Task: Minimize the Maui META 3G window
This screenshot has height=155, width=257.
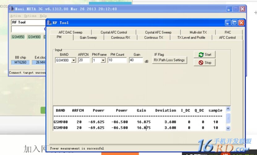Action: pos(229,9)
